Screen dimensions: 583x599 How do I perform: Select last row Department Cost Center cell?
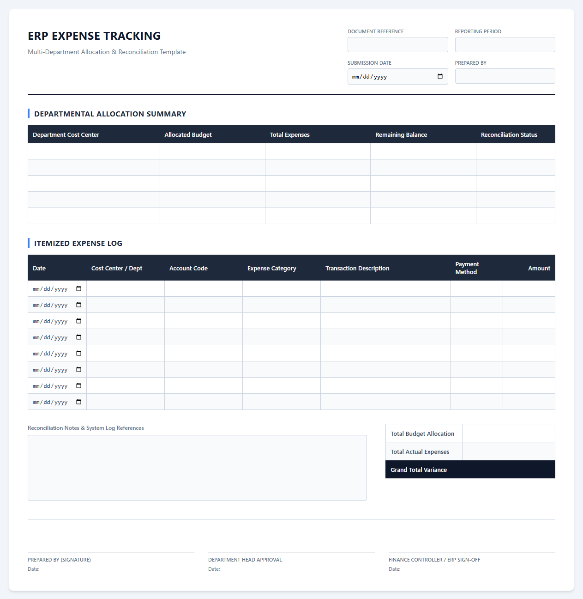coord(94,216)
